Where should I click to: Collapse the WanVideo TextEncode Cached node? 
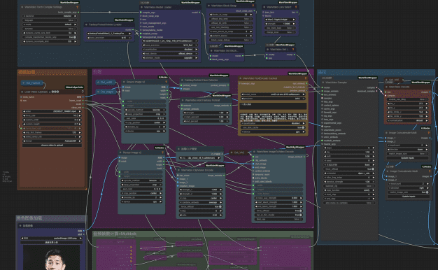(240, 78)
